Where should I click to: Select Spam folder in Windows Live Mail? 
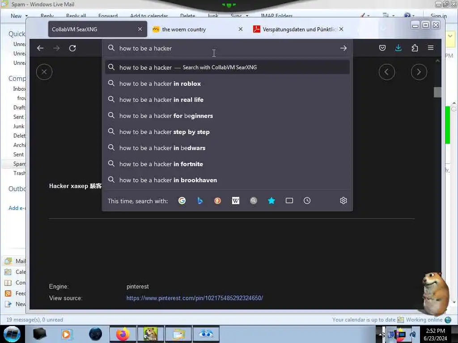coord(19,164)
